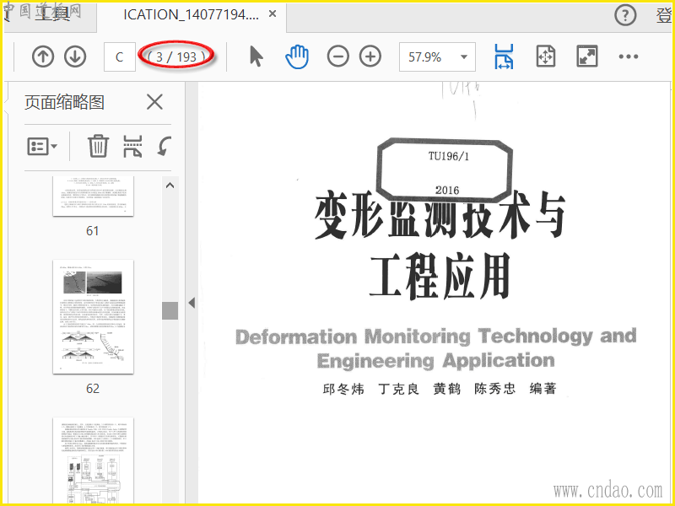Go to previous page with up arrow
Image resolution: width=675 pixels, height=506 pixels.
pyautogui.click(x=43, y=57)
